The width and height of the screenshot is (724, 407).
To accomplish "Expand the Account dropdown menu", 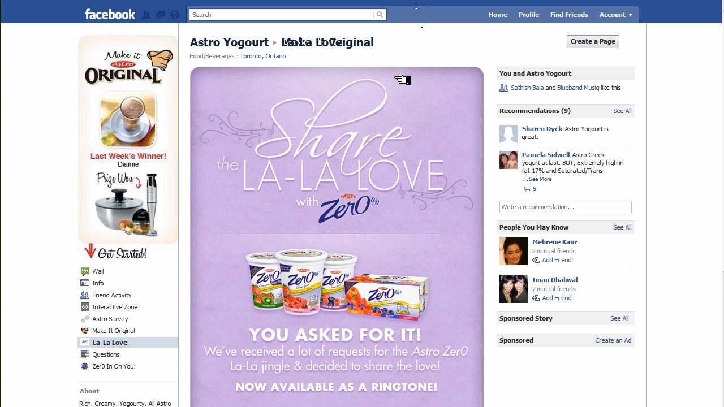I will pos(616,15).
